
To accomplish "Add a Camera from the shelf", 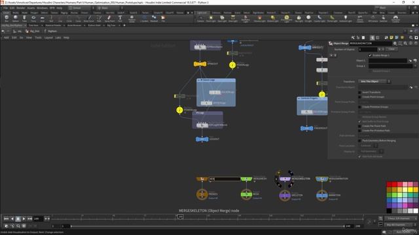I will click(x=200, y=18).
